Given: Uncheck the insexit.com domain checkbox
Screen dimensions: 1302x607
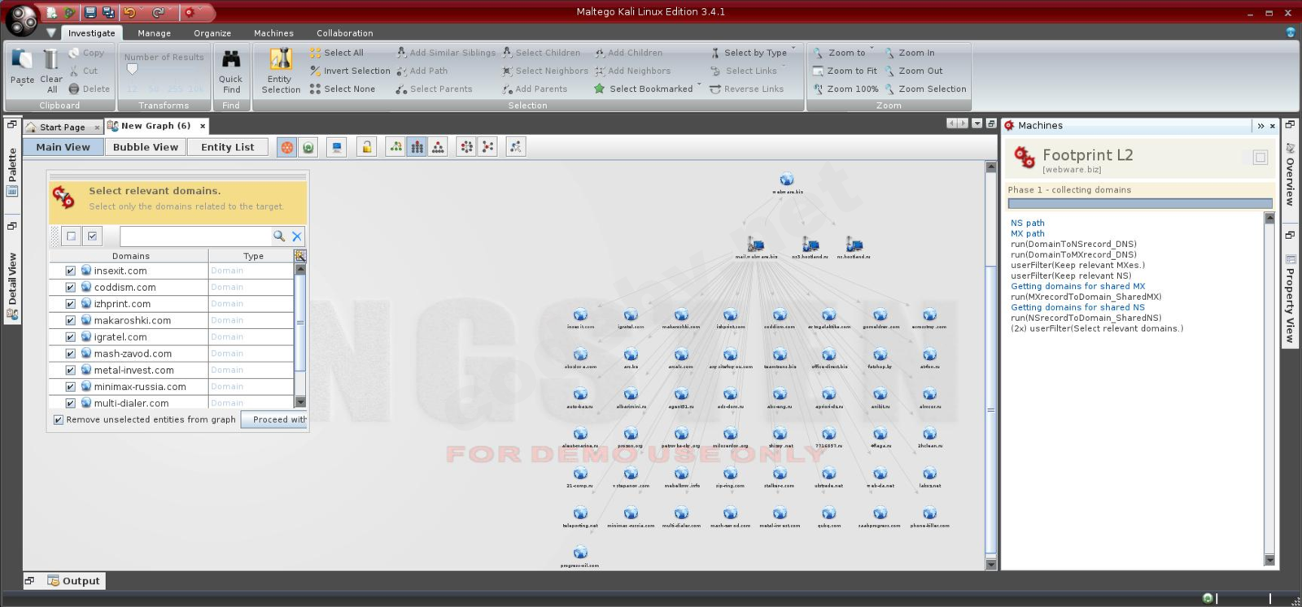Looking at the screenshot, I should click(x=70, y=271).
